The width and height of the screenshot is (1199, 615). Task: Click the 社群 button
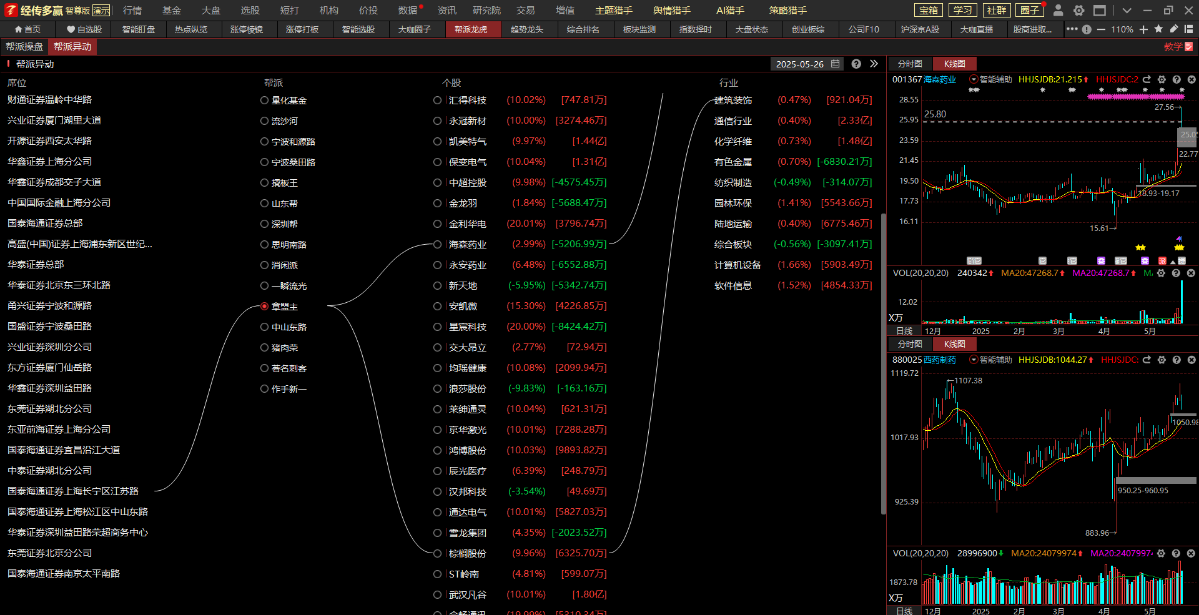[996, 10]
